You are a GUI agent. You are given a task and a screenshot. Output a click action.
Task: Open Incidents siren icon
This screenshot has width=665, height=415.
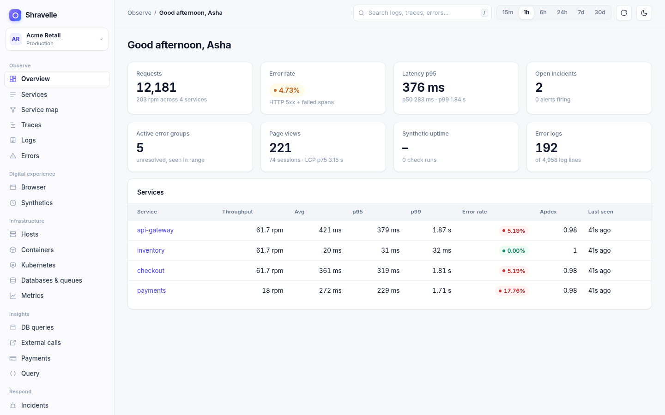(13, 405)
